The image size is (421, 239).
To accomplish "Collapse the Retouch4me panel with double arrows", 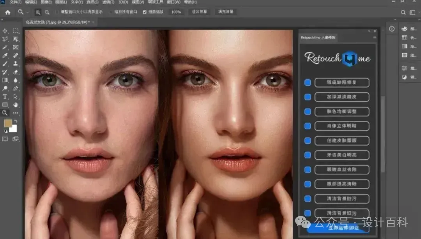I will point(370,31).
